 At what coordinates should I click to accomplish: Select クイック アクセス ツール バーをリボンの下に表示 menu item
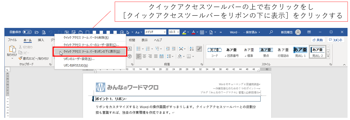[x=91, y=51]
